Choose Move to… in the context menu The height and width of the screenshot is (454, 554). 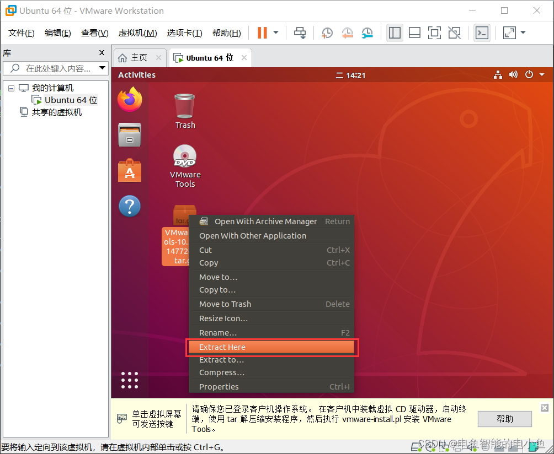click(271, 277)
